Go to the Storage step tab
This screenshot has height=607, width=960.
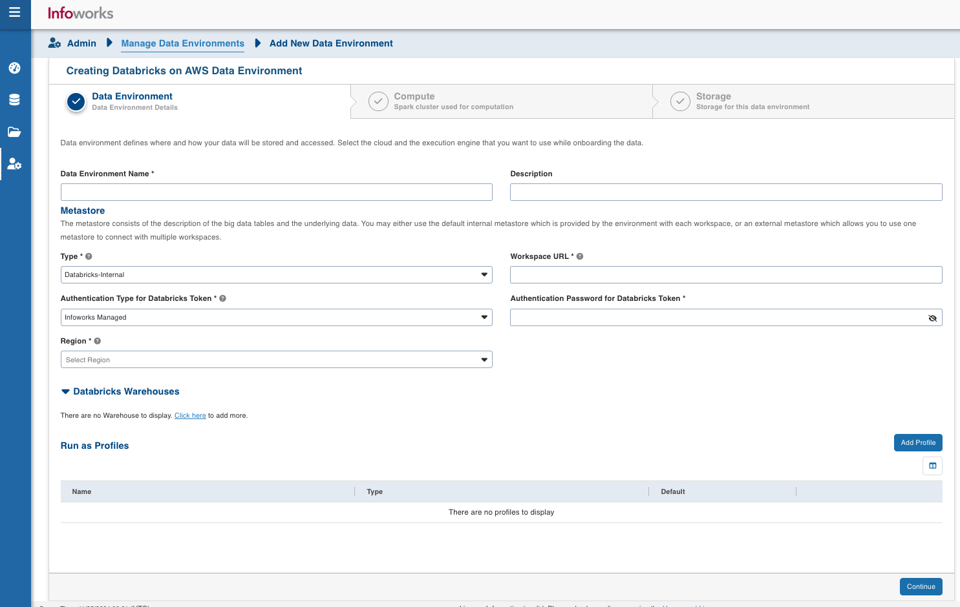tap(804, 101)
